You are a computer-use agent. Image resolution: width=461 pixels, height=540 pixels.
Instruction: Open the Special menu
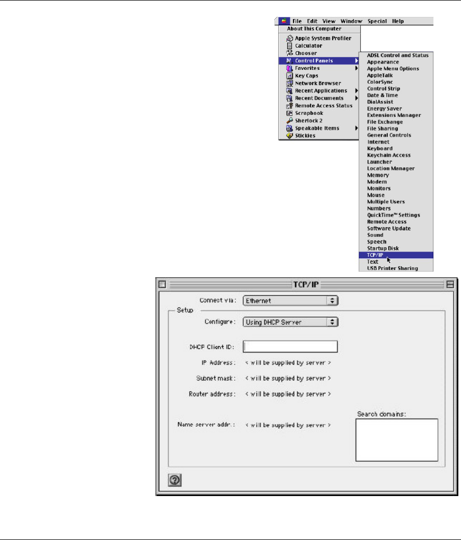point(377,21)
